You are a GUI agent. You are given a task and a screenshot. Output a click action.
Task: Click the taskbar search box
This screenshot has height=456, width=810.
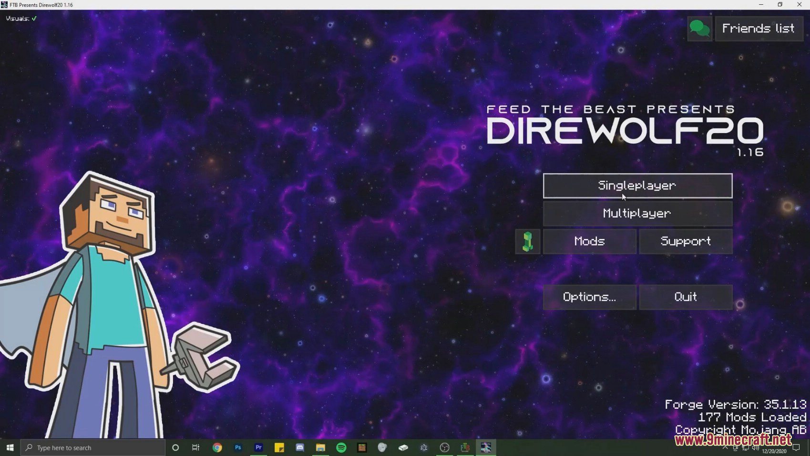point(93,447)
